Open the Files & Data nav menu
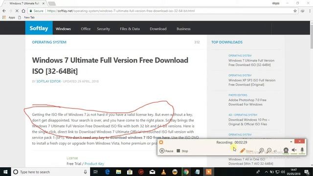 pyautogui.click(x=130, y=29)
